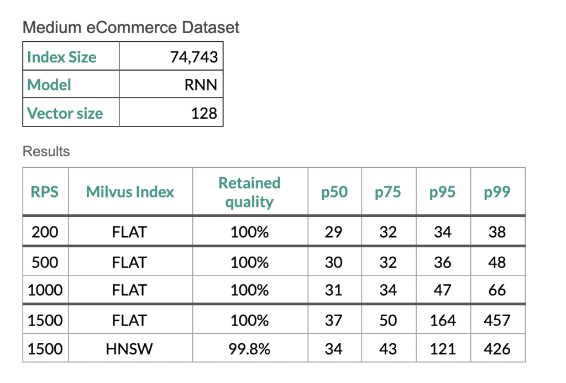Screen dimensions: 566x383
Task: Click the 74,743 index size value
Action: (193, 57)
